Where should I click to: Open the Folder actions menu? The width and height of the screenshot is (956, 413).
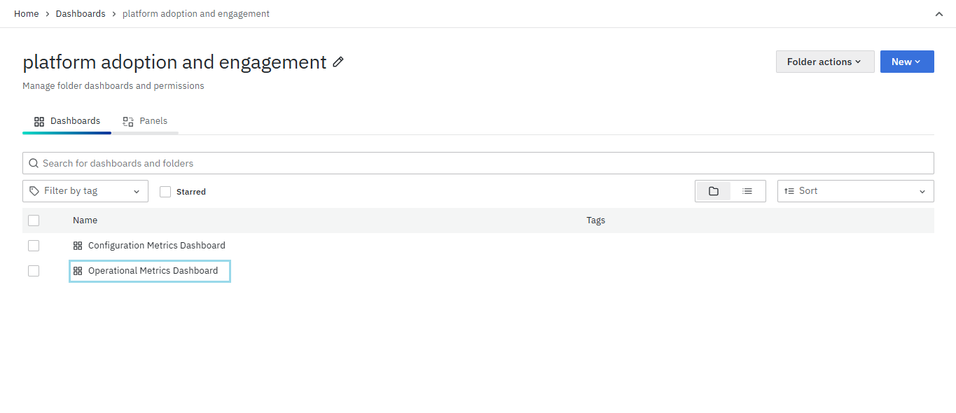[x=824, y=62]
